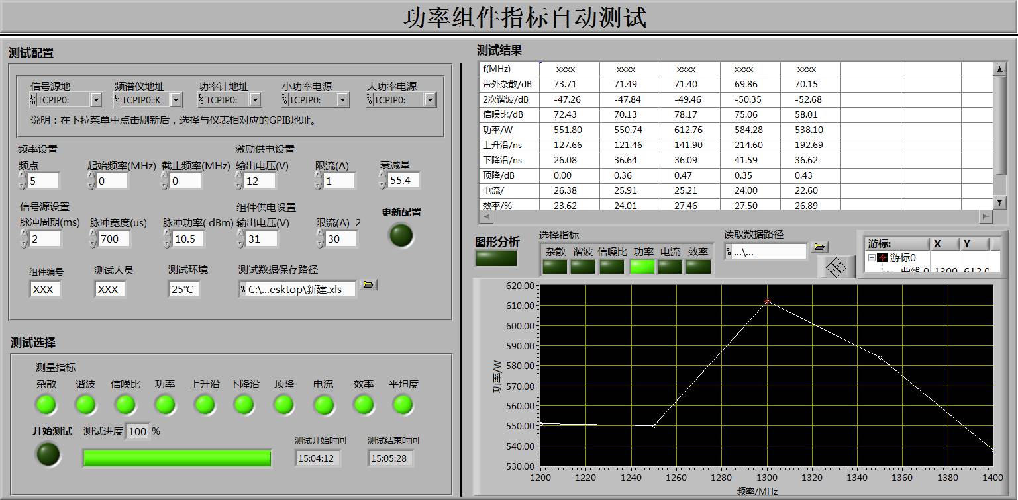
Task: Toggle the 平坦度 measurement LED
Action: click(x=403, y=404)
